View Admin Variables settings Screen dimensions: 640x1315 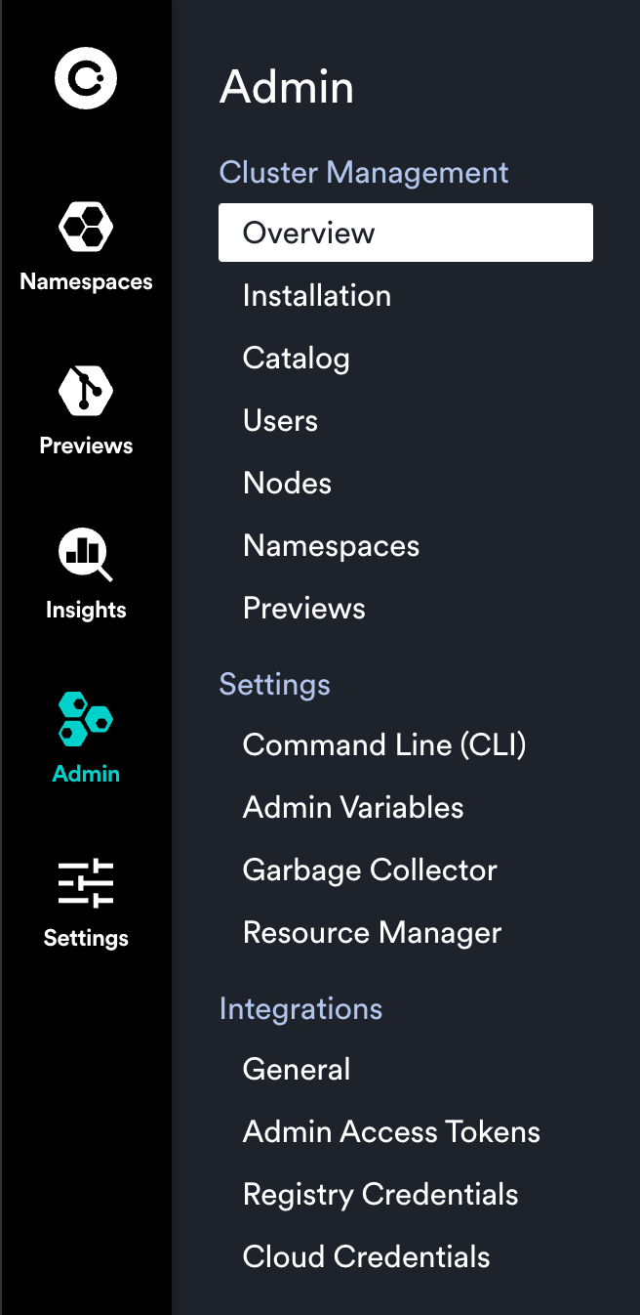click(x=352, y=807)
